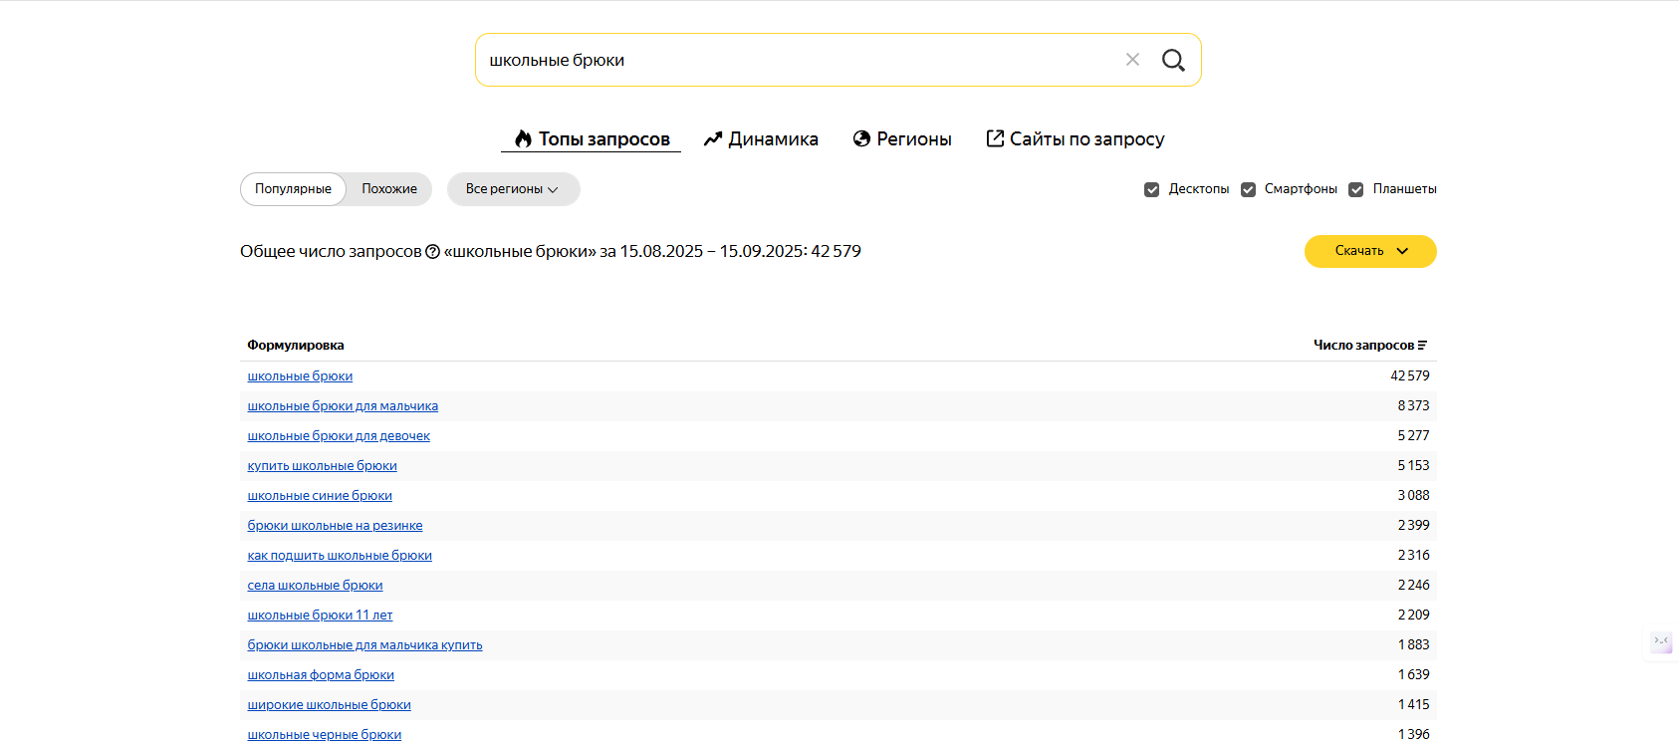This screenshot has height=742, width=1679.
Task: Click the magnifying glass search icon
Action: pos(1173,60)
